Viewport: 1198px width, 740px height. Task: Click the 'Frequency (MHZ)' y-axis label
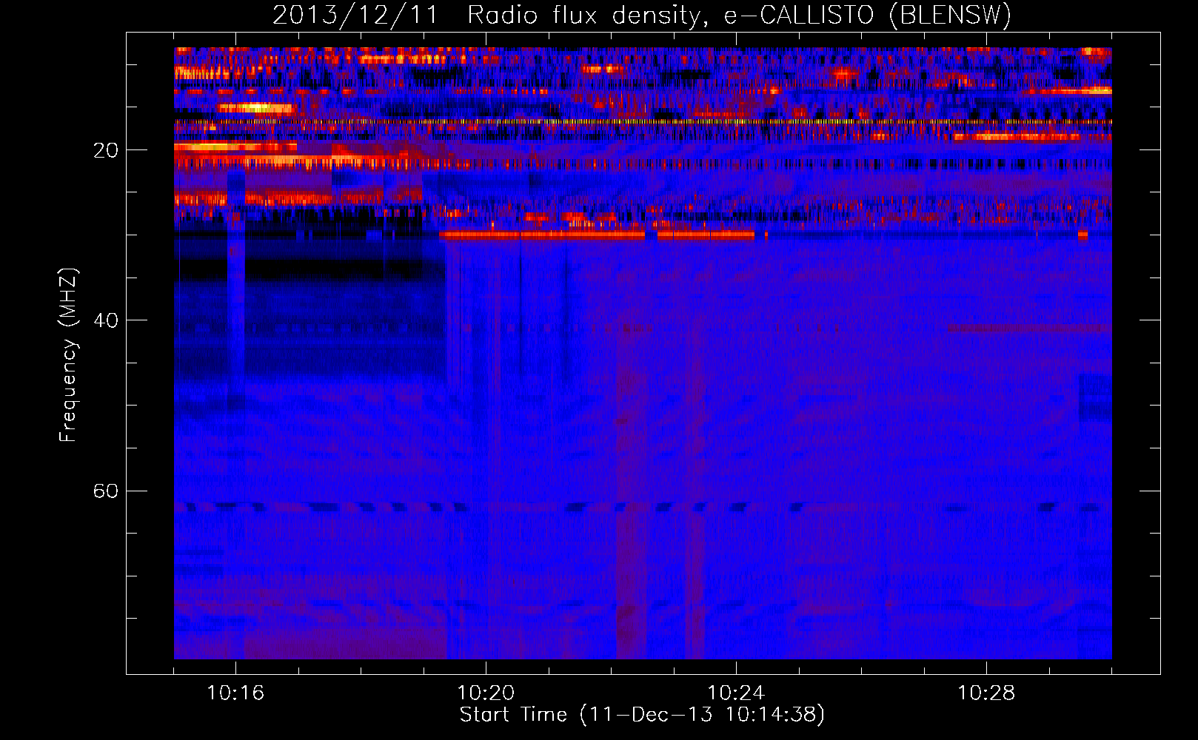pyautogui.click(x=67, y=355)
